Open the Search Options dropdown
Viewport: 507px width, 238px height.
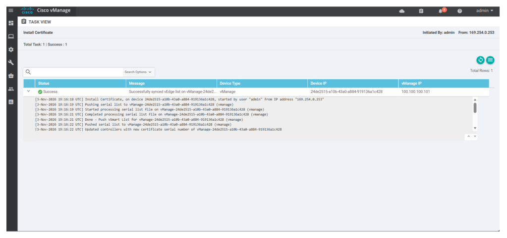click(138, 72)
